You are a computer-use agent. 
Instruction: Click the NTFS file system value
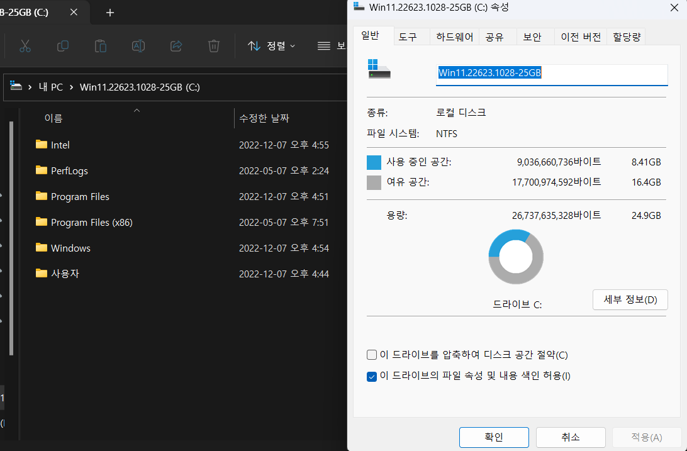(447, 133)
